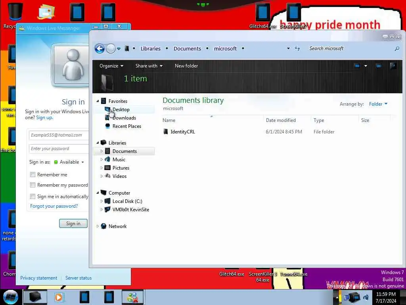This screenshot has height=305, width=406.
Task: Toggle the preview pane icon
Action: pos(379,66)
